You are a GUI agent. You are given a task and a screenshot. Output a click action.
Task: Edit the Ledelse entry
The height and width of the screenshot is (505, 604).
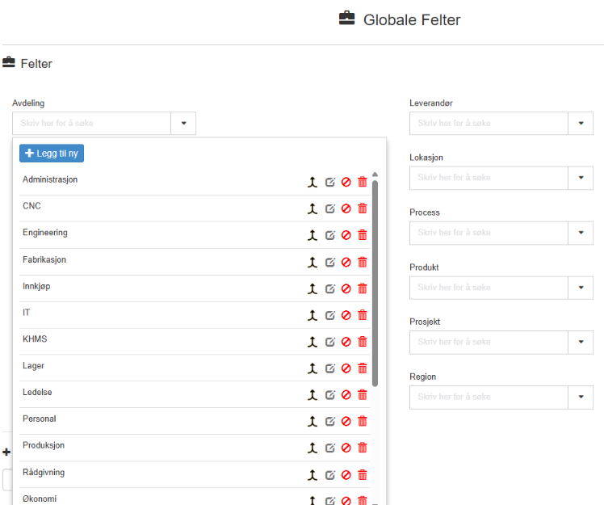coord(330,395)
